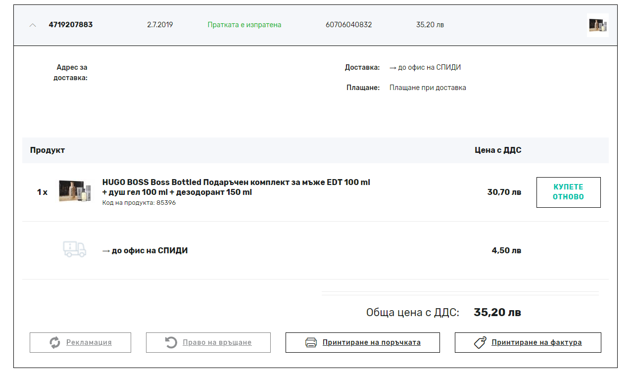Screen dimensions: 633x372
Task: Open the HUGO BOSS Boss Bottled product title
Action: [x=236, y=187]
